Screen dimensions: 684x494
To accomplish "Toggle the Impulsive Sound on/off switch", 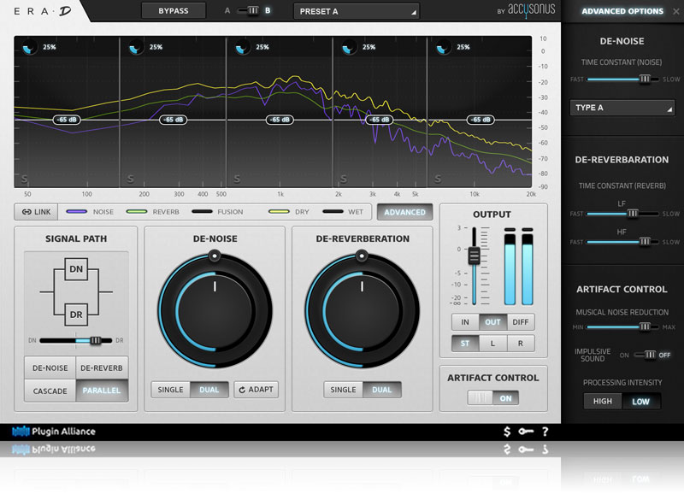I will [651, 355].
